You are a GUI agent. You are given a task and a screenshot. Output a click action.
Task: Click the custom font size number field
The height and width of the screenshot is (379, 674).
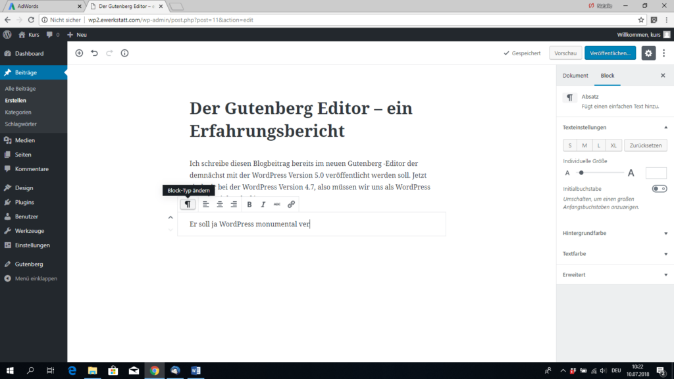(x=656, y=173)
